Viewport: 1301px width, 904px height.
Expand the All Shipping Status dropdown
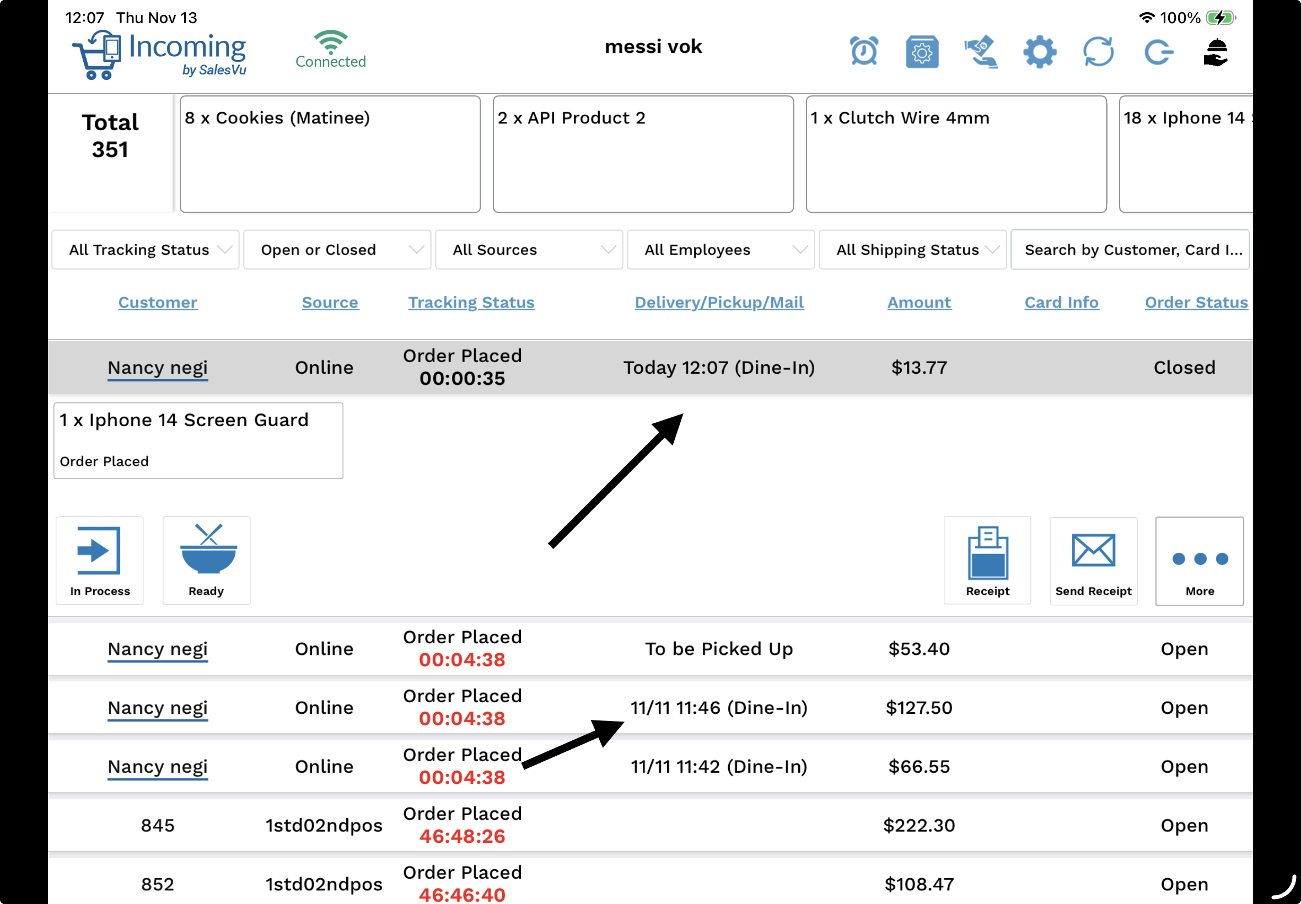(x=912, y=250)
